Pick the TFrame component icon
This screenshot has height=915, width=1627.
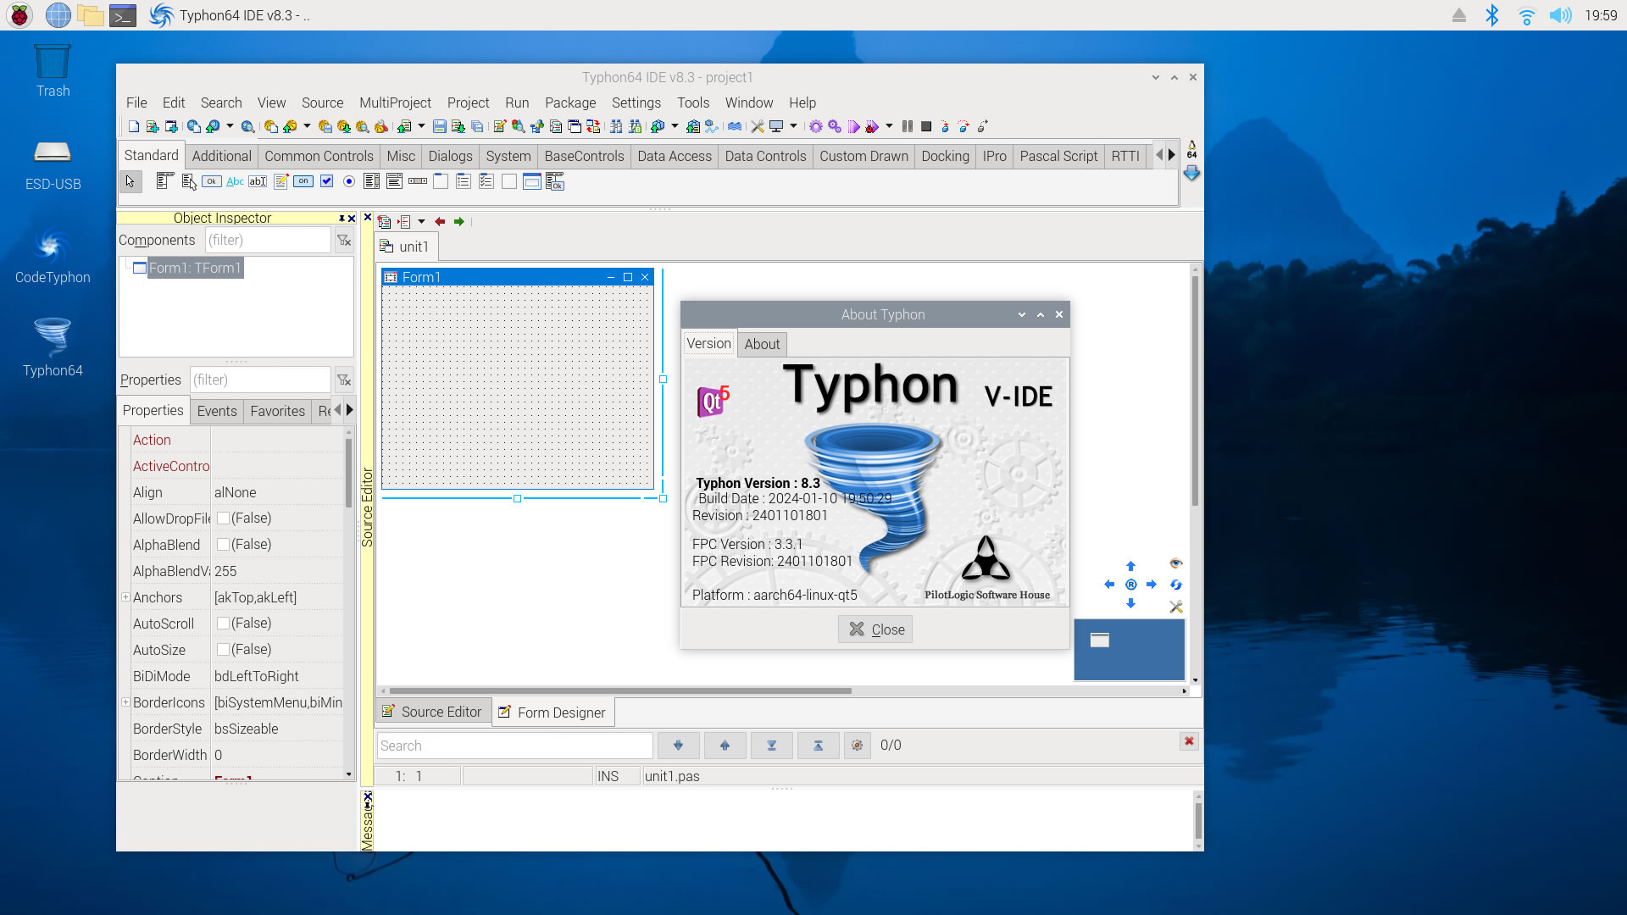click(532, 181)
